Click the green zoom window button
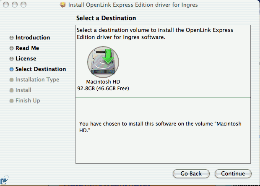Image resolution: width=260 pixels, height=186 pixels. click(23, 5)
